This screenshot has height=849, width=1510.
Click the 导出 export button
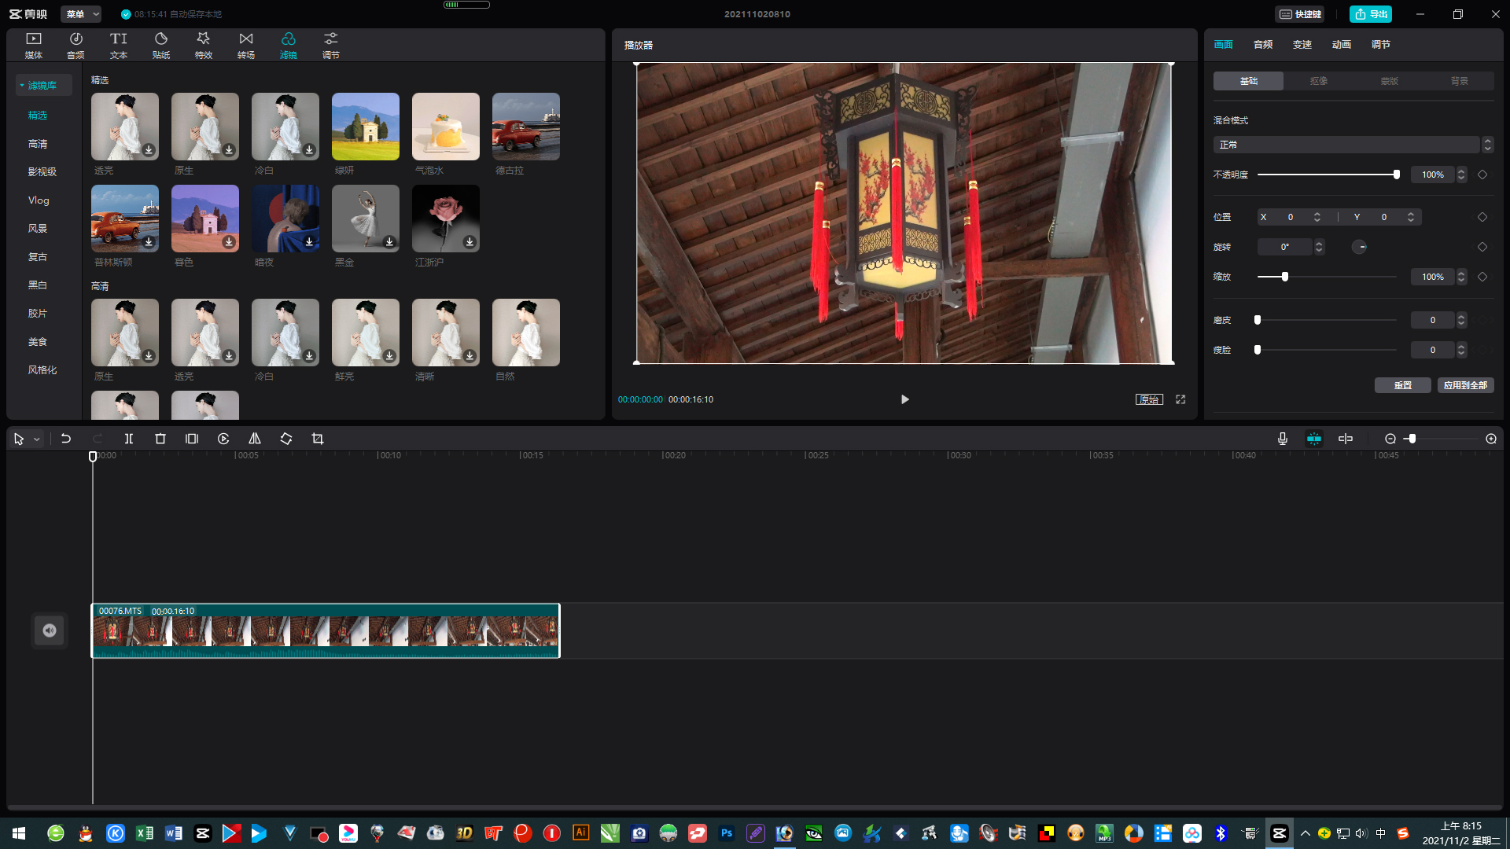pos(1371,14)
